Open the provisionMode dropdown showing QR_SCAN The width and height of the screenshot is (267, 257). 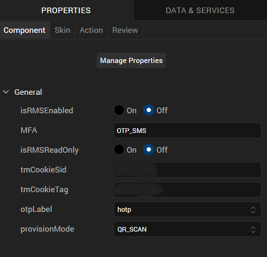(187, 229)
